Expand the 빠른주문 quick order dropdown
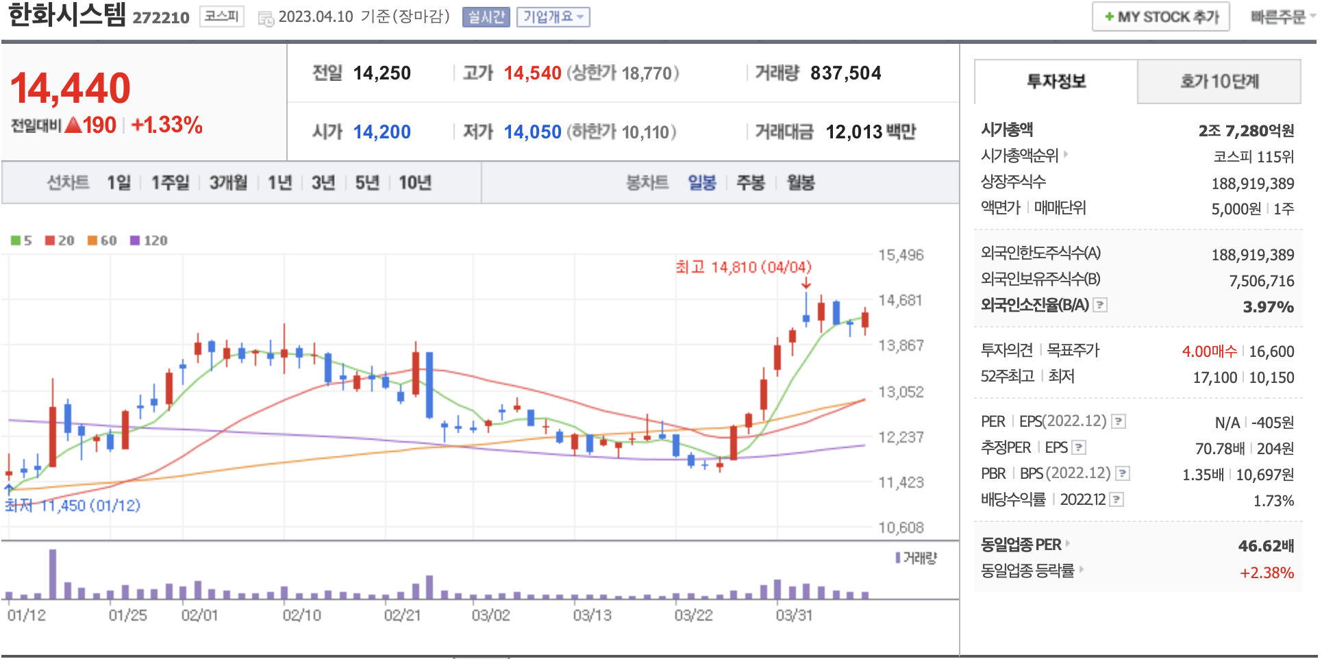The height and width of the screenshot is (659, 1322). pos(1281,17)
